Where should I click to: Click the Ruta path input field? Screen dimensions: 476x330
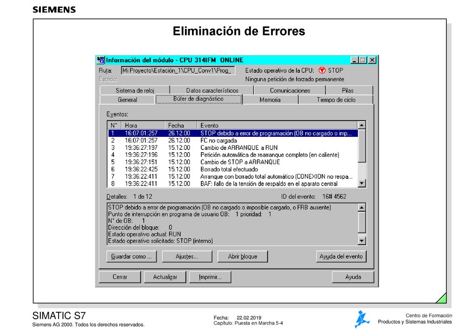pos(178,70)
